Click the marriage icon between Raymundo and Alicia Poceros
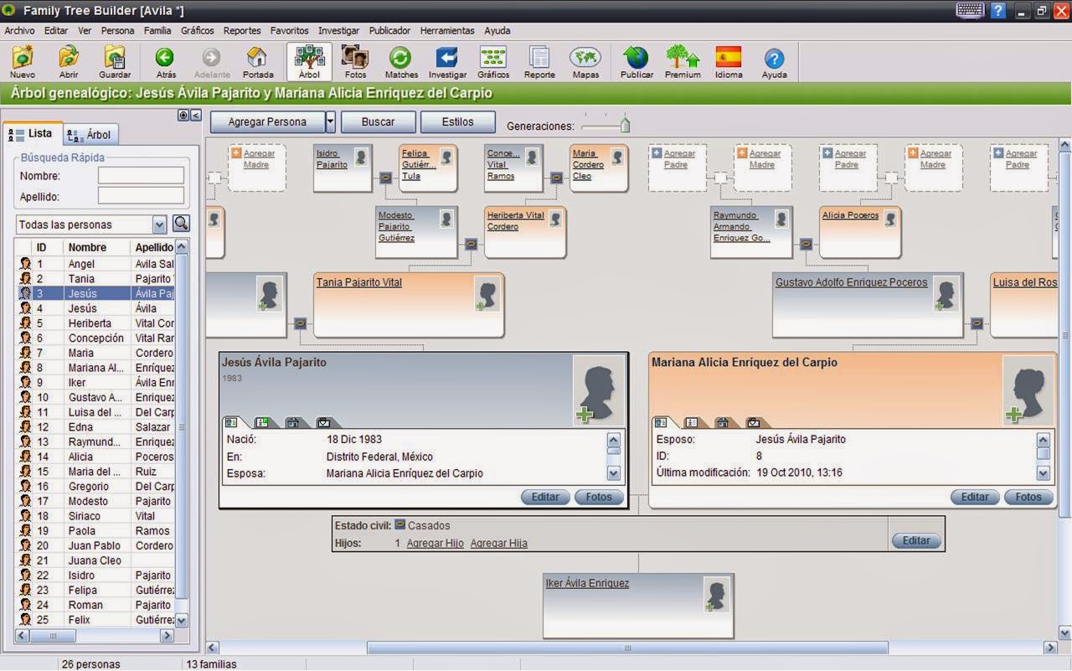Image resolution: width=1072 pixels, height=671 pixels. coord(806,244)
